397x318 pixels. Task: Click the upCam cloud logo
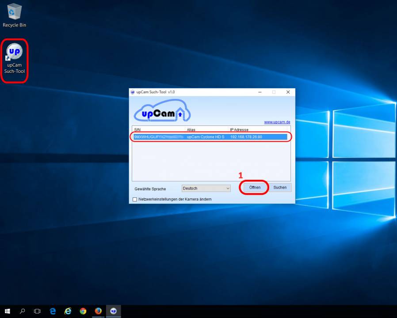pos(162,110)
